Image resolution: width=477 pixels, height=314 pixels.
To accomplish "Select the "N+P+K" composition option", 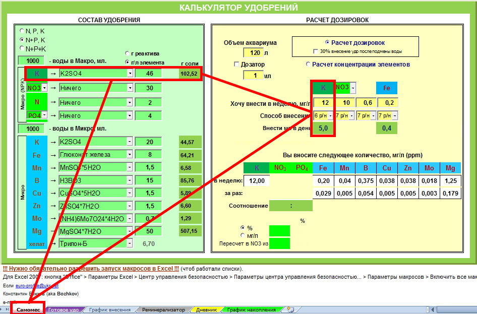I will [22, 48].
